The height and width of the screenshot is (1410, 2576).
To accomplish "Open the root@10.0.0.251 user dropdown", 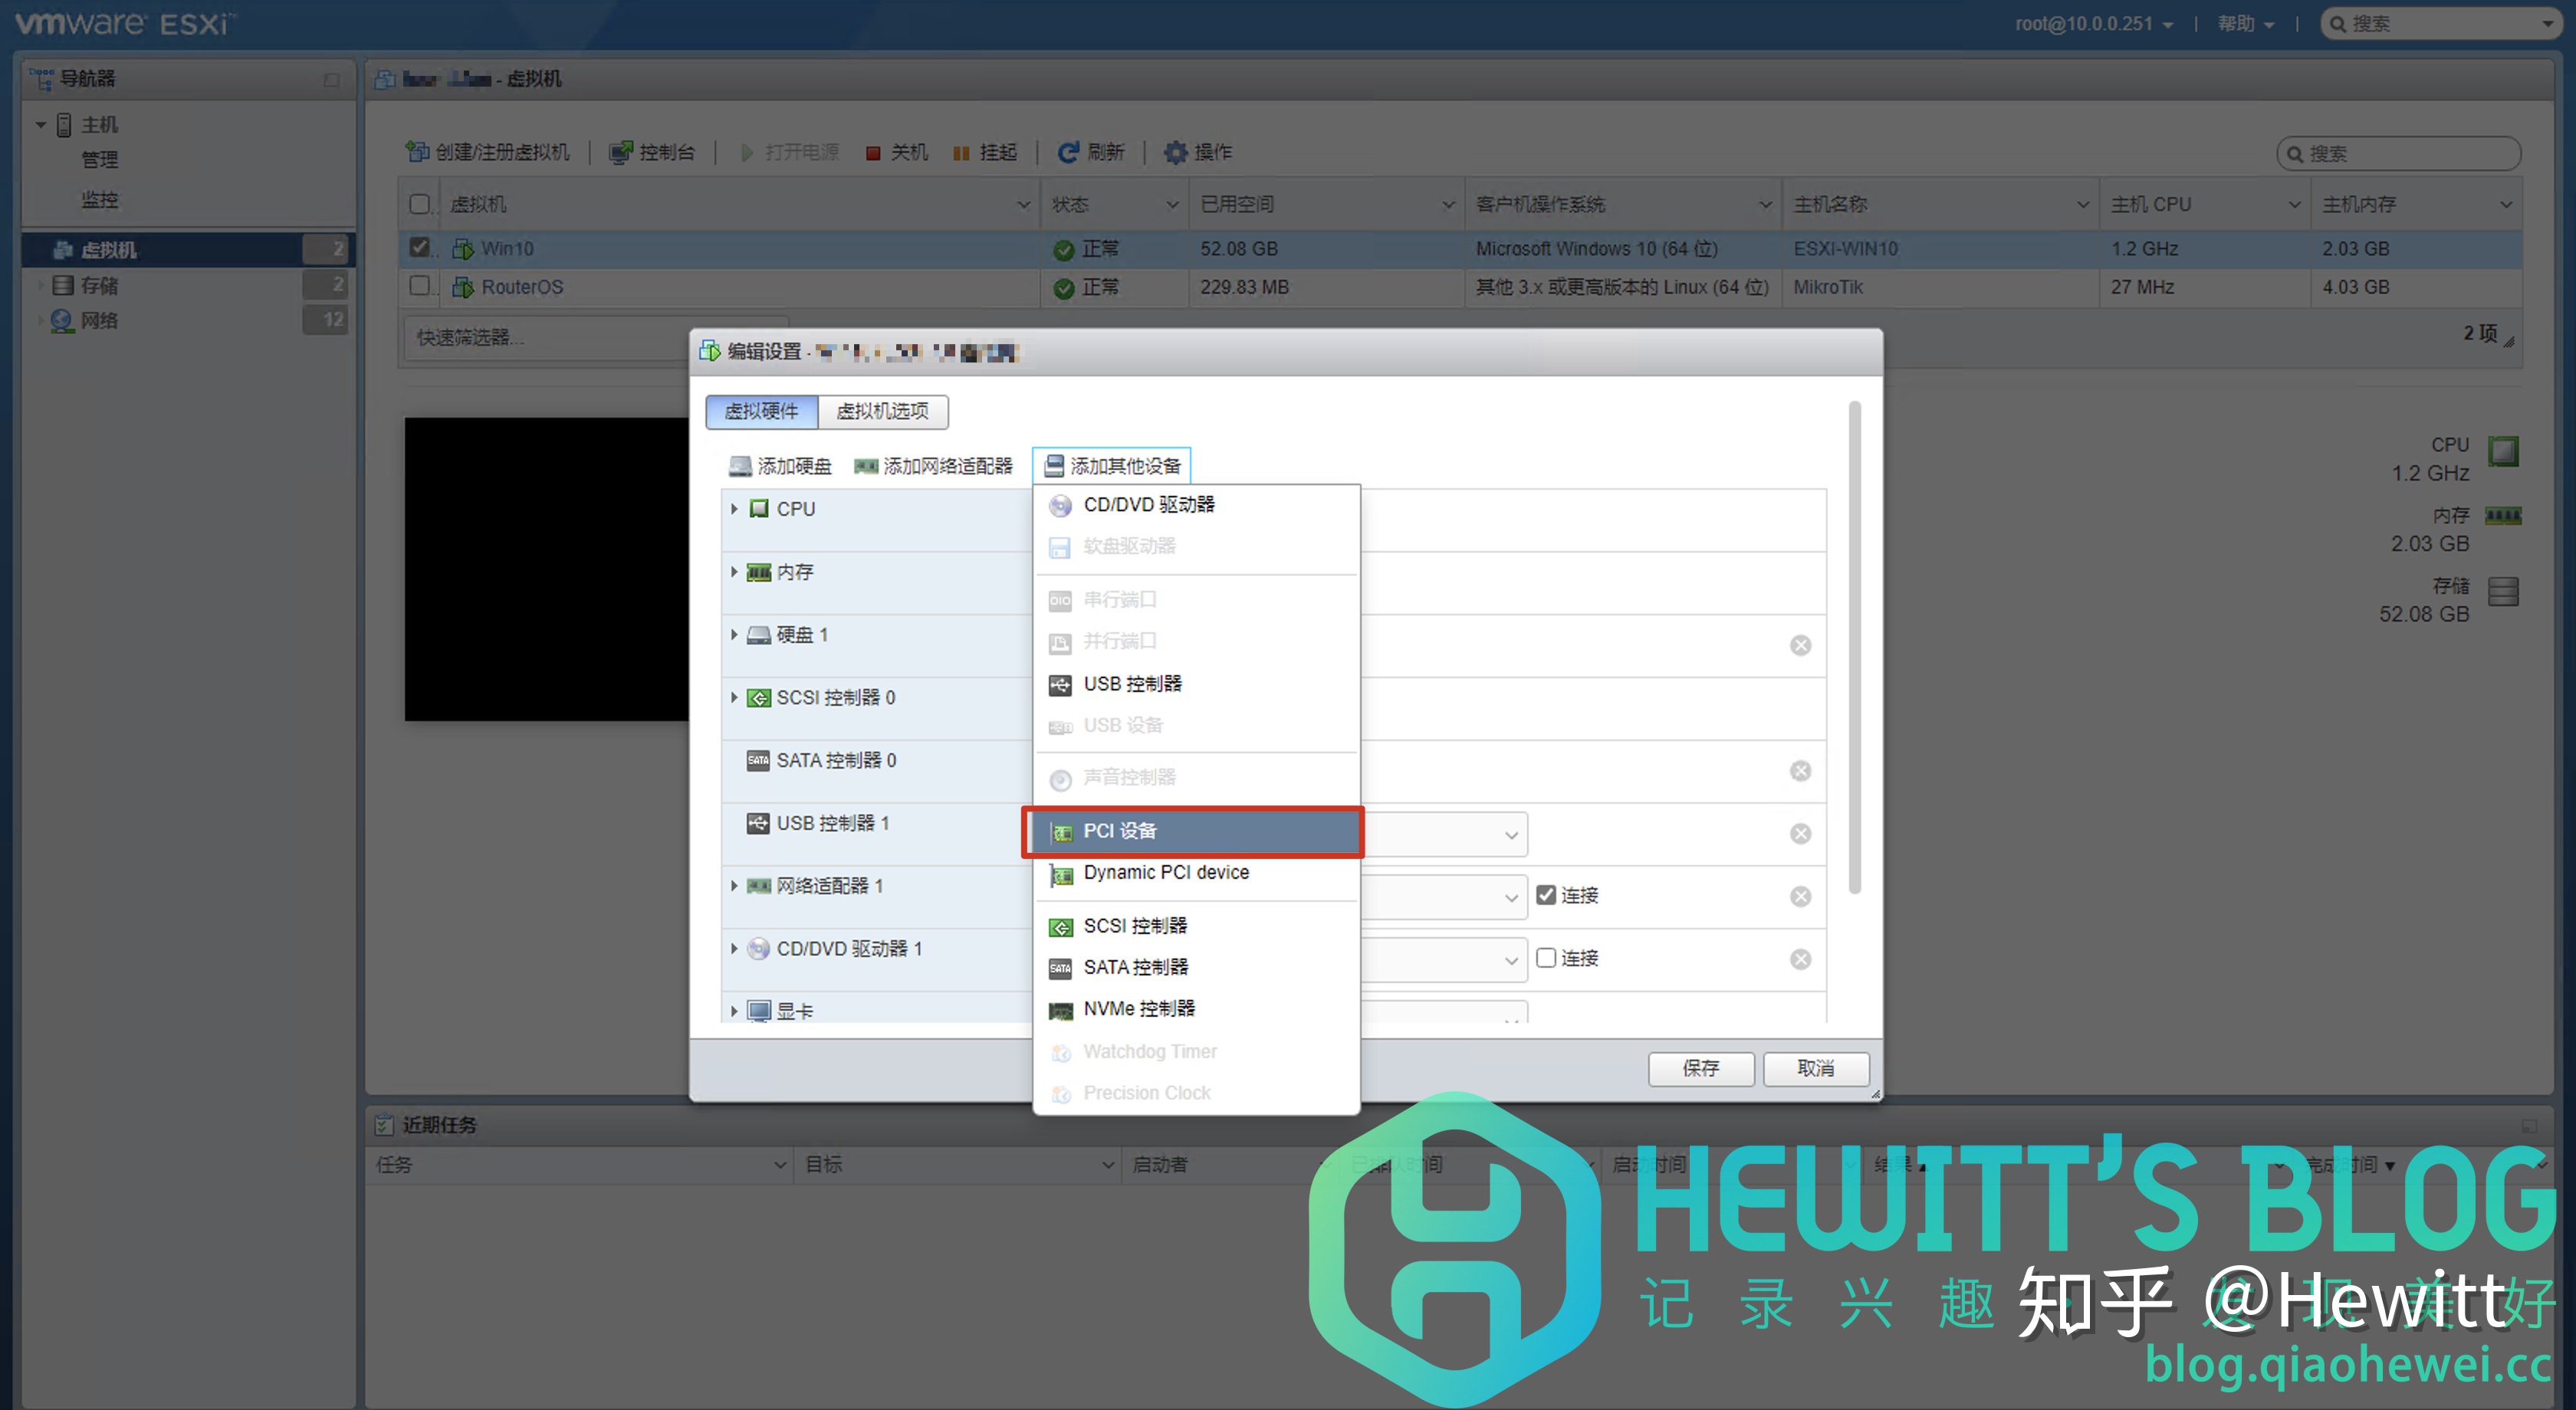I will pos(2093,24).
